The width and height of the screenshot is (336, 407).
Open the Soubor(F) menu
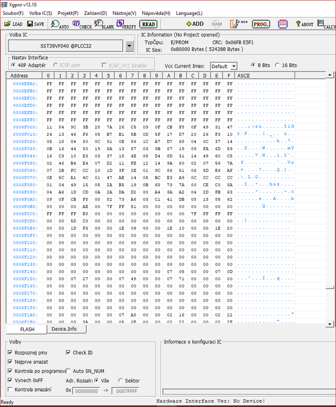click(x=13, y=13)
